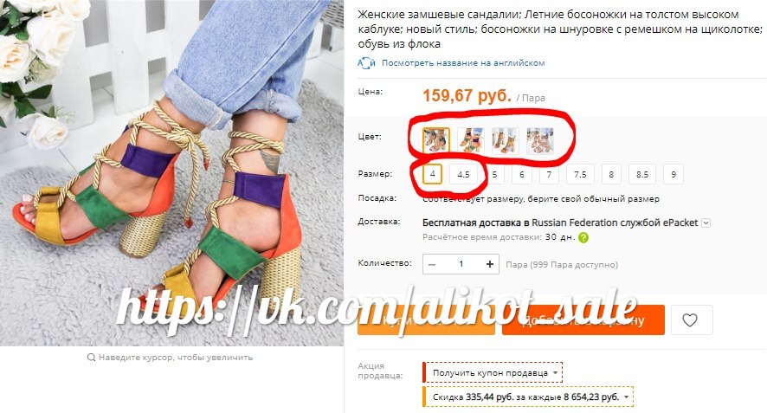Decrease quantity with the minus button
Screen dimensions: 767x413
(432, 264)
